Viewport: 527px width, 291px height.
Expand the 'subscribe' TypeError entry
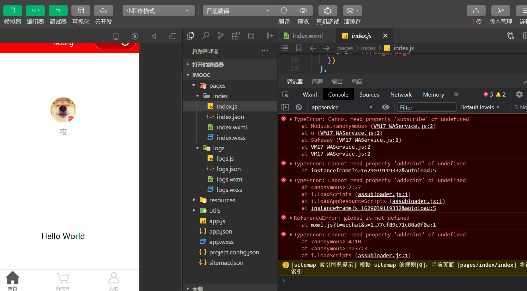(291, 119)
